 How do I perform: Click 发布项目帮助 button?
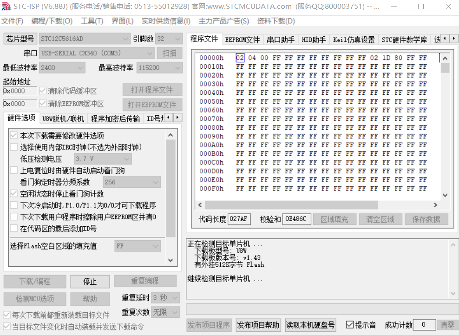257,325
